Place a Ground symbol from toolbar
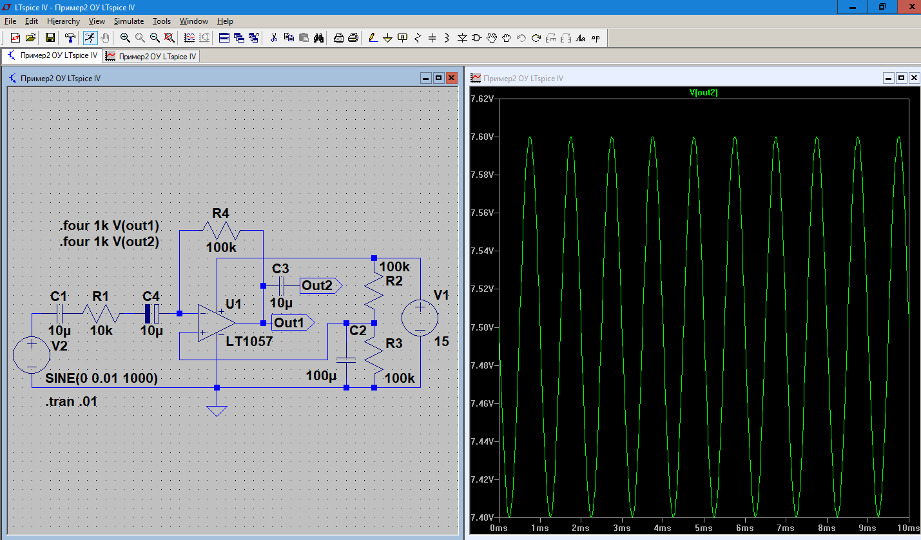Image resolution: width=921 pixels, height=540 pixels. click(387, 38)
